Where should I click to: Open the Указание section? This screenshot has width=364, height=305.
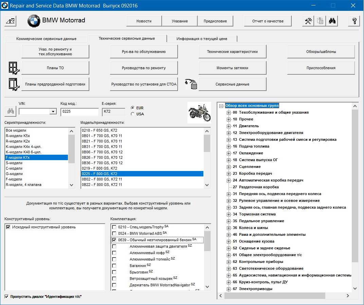[180, 21]
